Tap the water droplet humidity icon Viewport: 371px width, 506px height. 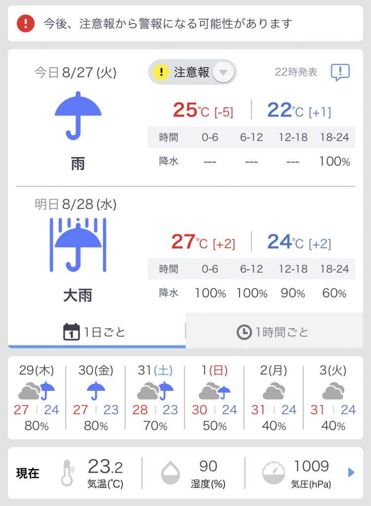point(170,473)
